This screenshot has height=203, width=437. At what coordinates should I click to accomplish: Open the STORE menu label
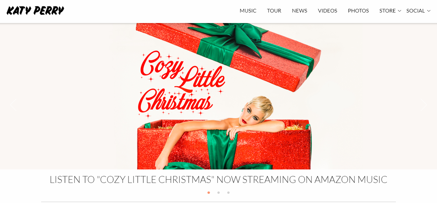(x=387, y=11)
